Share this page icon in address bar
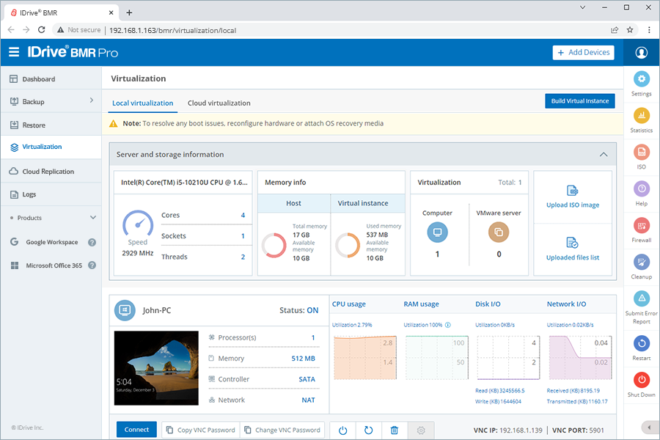Viewport: 660px width, 440px height. point(615,30)
